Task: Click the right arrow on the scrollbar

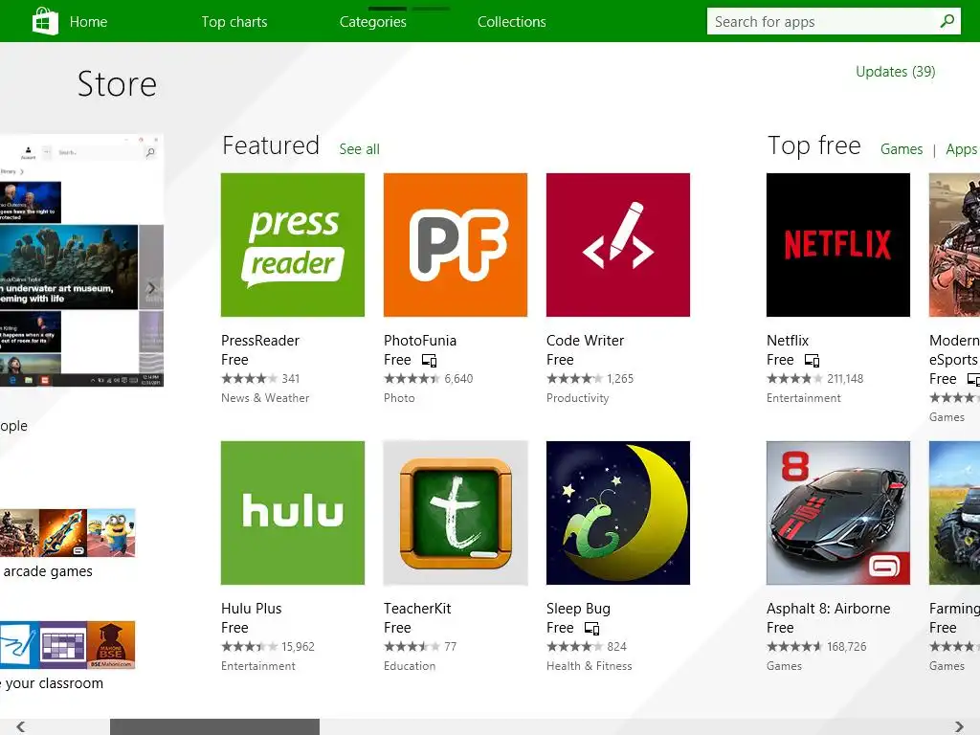Action: [x=959, y=726]
